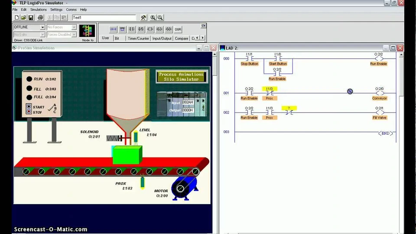This screenshot has width=416, height=234.
Task: Expand the Forces Disabled dropdown
Action: 74,35
